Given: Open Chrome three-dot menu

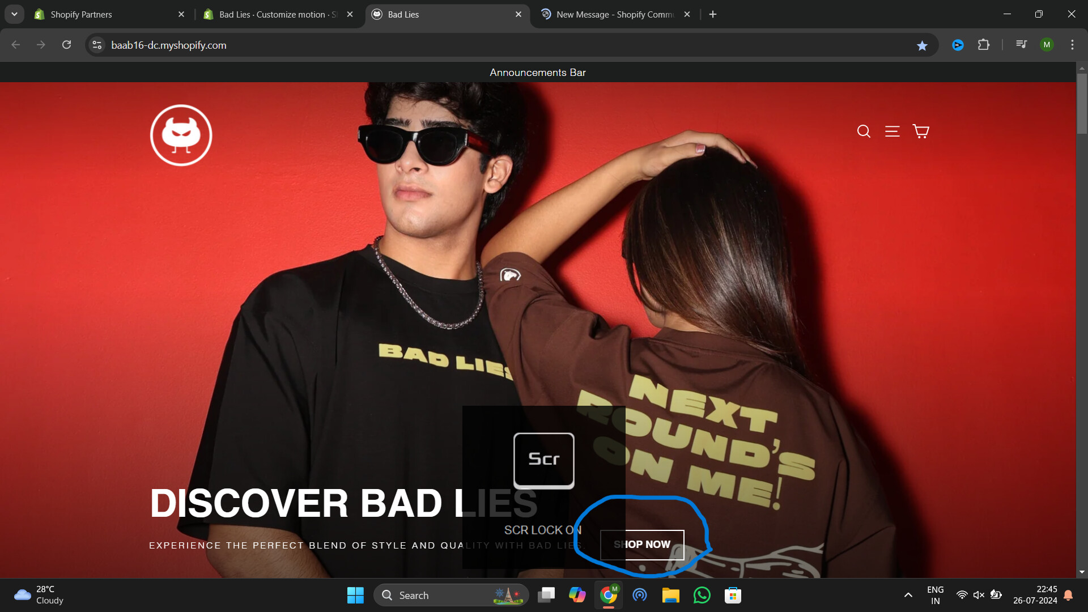Looking at the screenshot, I should (1072, 45).
